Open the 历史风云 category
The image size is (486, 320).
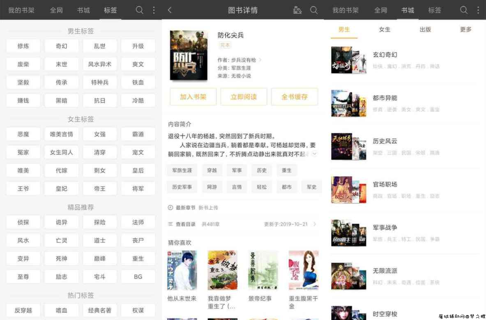(x=405, y=147)
